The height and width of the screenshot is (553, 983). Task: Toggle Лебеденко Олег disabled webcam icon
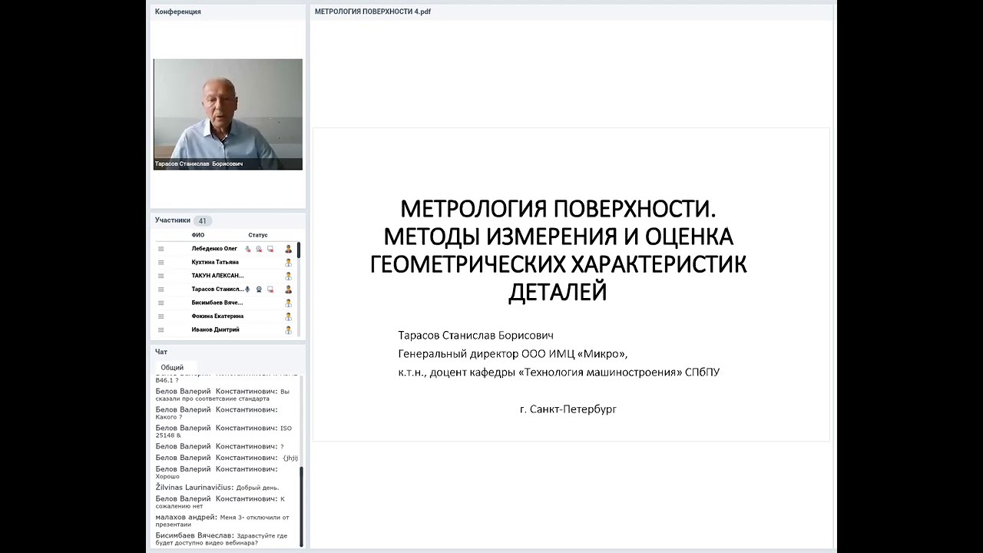(259, 249)
